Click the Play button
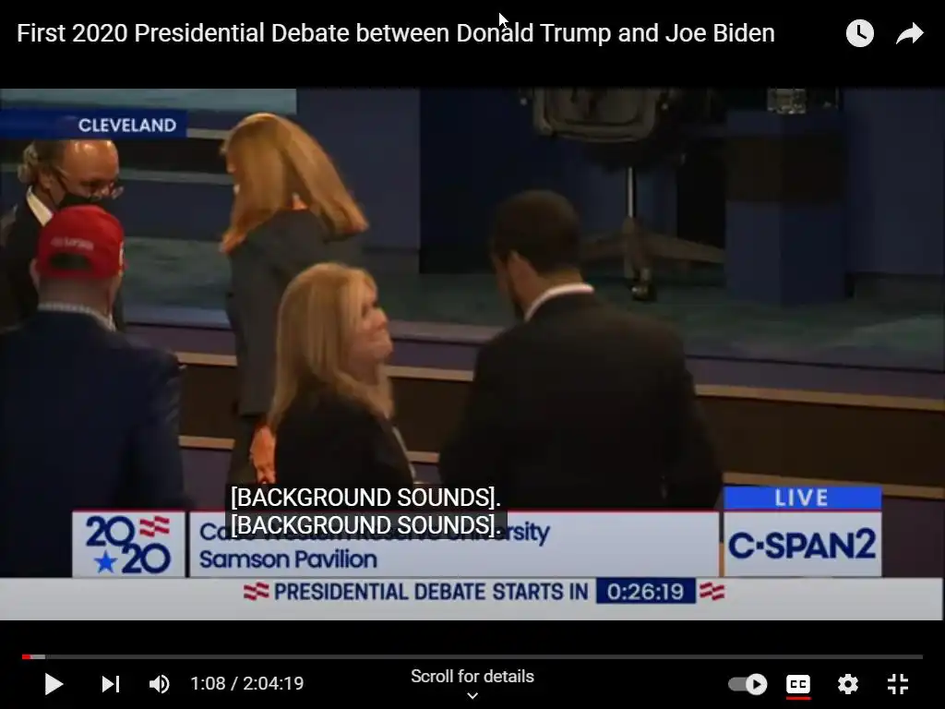 pyautogui.click(x=54, y=684)
